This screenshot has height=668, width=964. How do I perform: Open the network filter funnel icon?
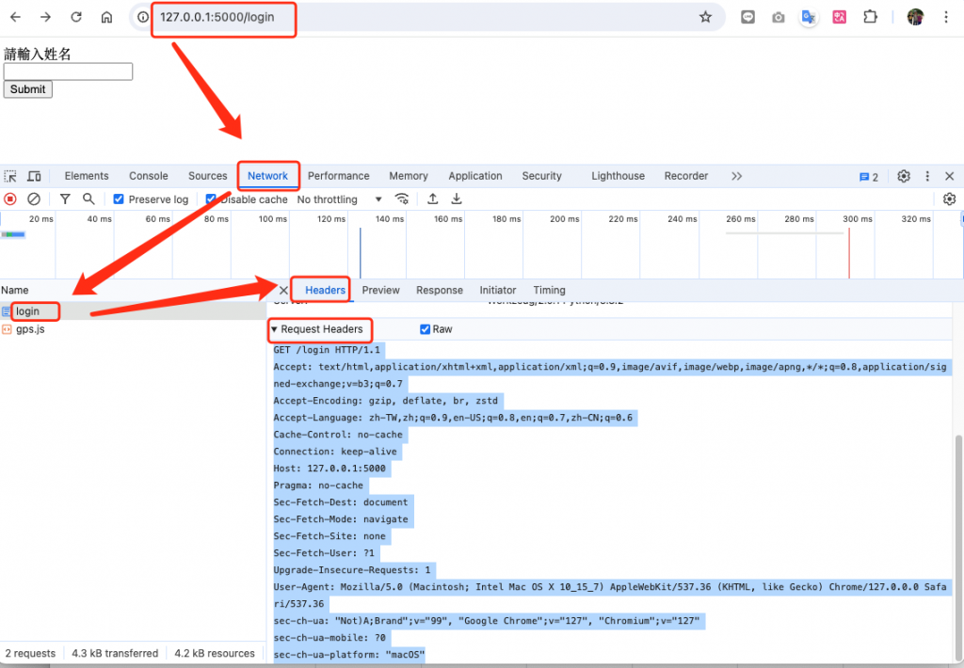tap(65, 199)
